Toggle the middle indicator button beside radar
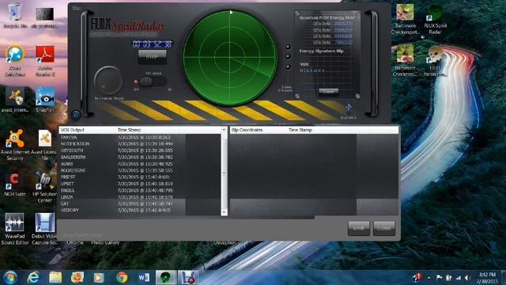This screenshot has height=285, width=506. [288, 56]
